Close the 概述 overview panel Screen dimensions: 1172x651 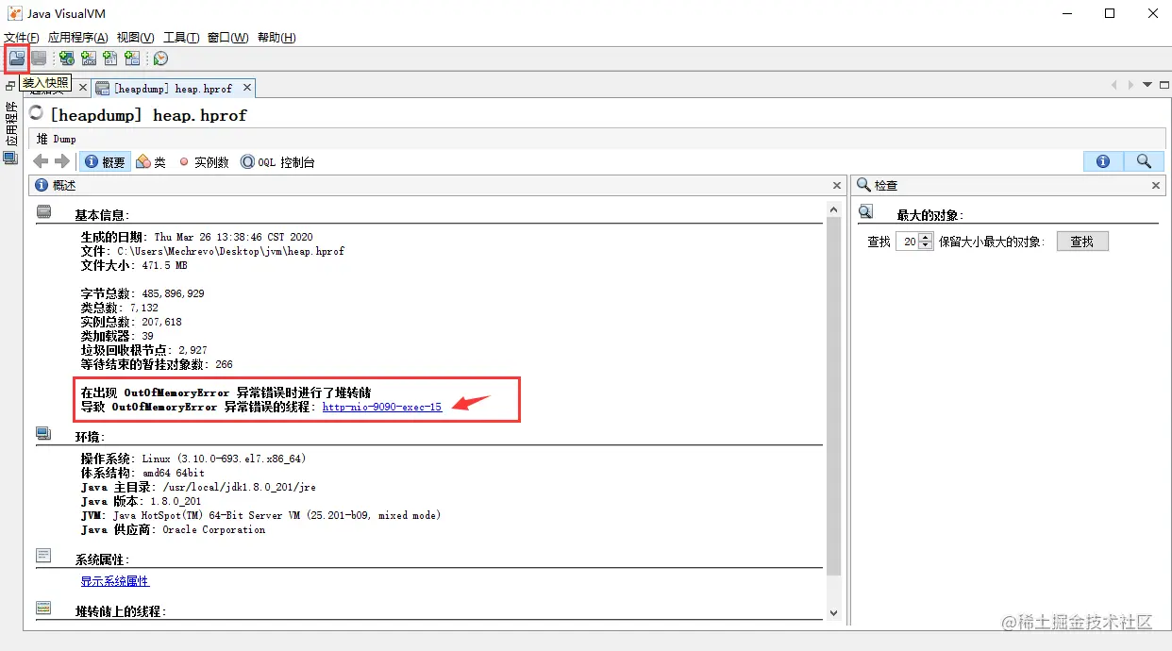[x=837, y=186]
